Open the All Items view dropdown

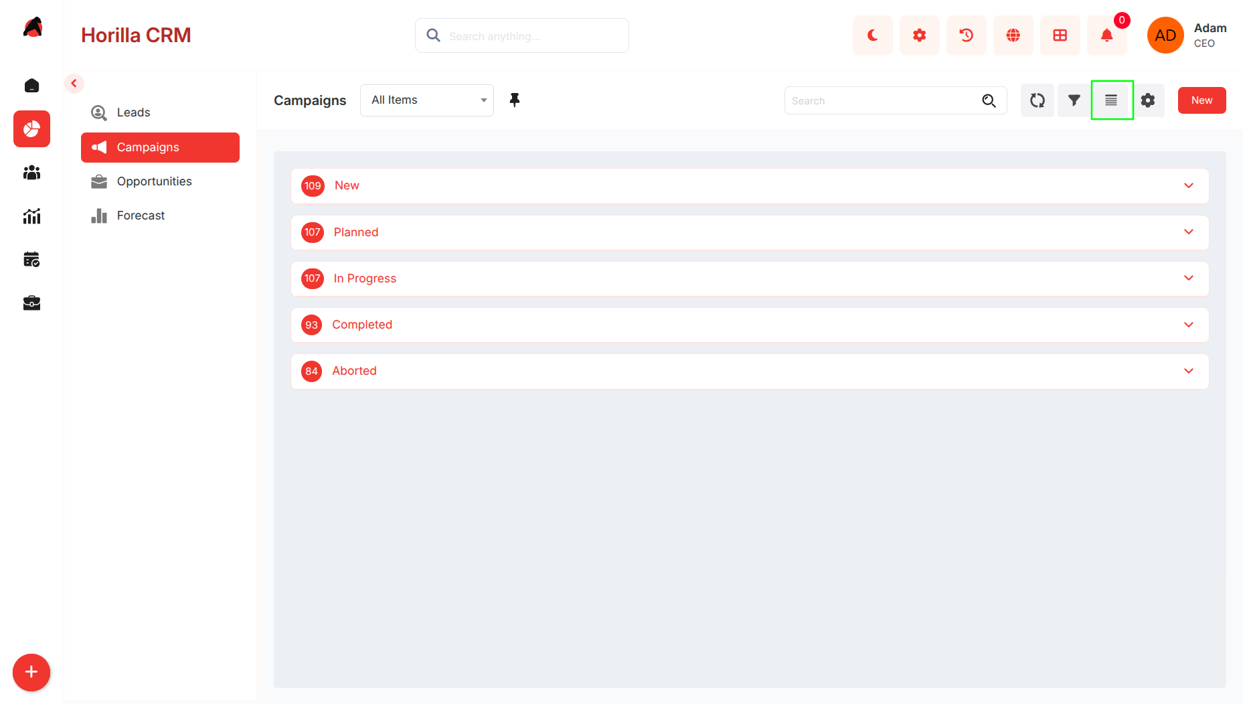point(427,100)
